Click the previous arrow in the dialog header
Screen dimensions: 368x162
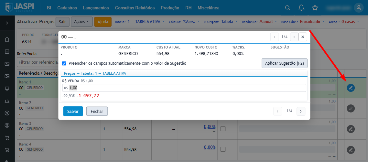click(275, 37)
